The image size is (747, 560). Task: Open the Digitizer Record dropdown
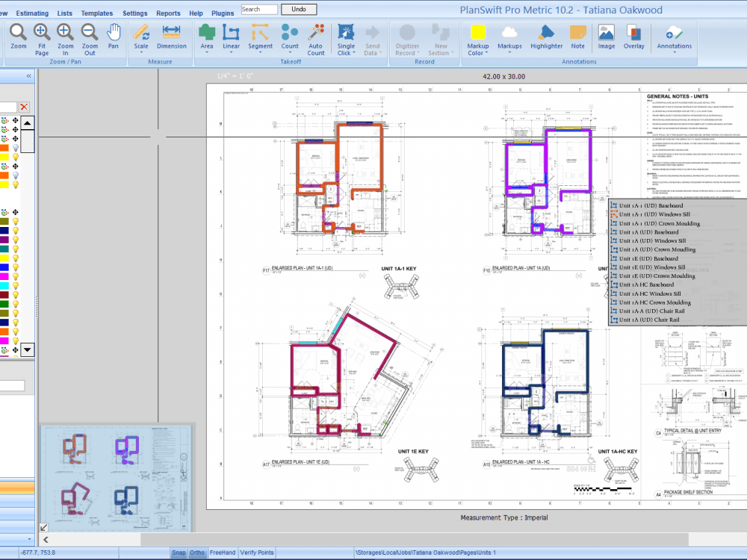[x=418, y=53]
